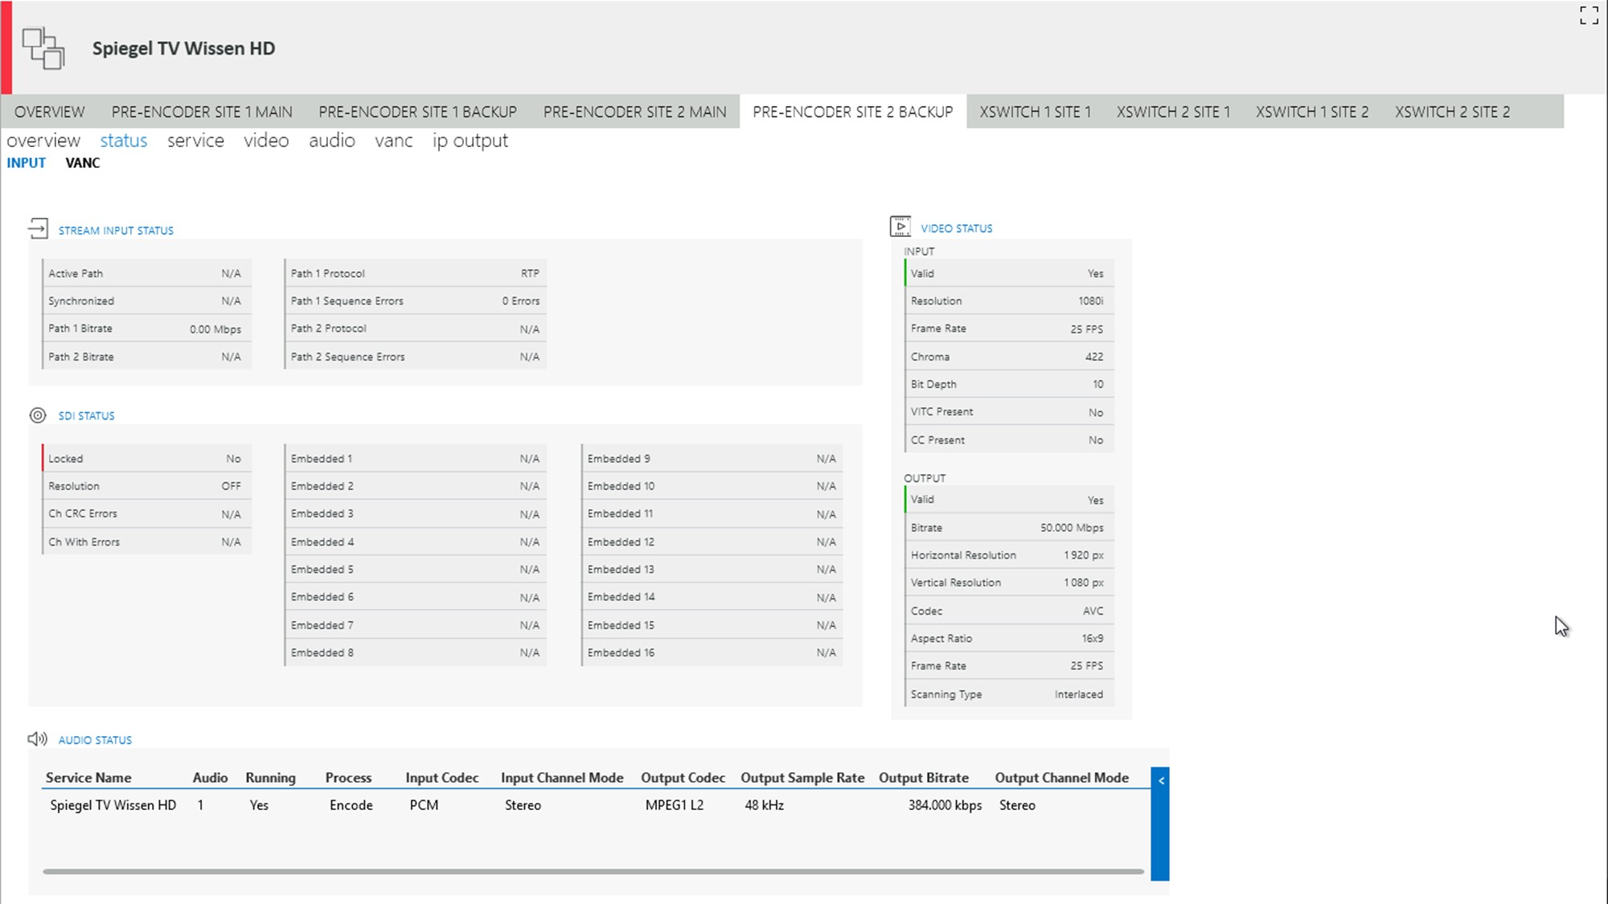Click the SDI Status target icon

[38, 415]
